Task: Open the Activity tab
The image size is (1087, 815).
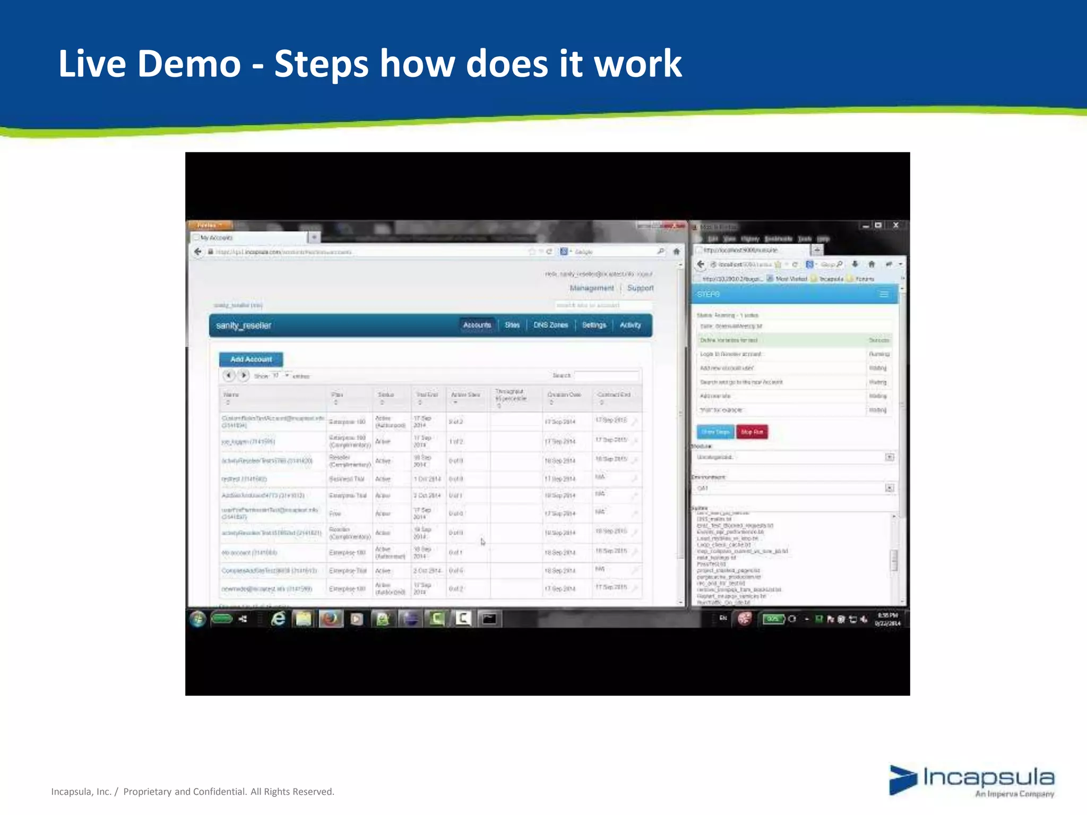Action: [x=630, y=325]
